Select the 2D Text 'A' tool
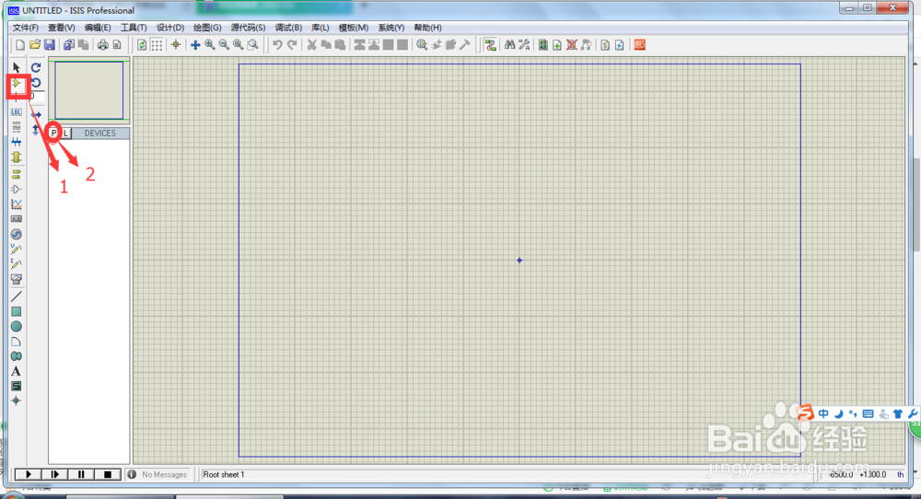 [17, 371]
